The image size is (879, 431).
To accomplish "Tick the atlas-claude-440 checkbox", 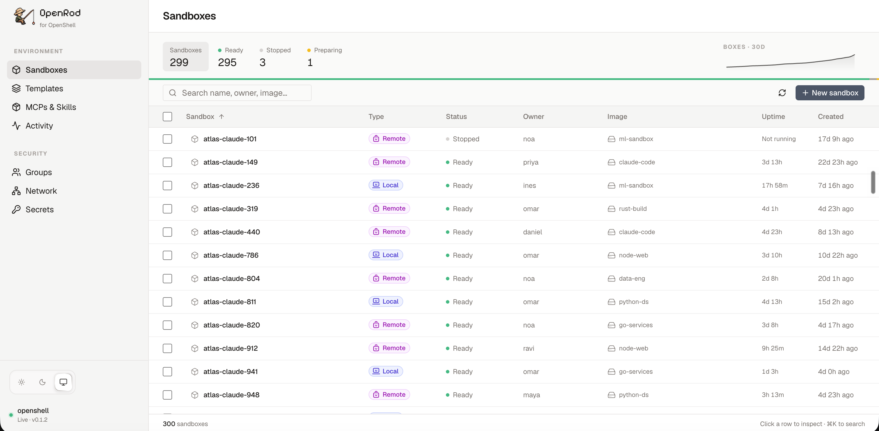I will [167, 232].
